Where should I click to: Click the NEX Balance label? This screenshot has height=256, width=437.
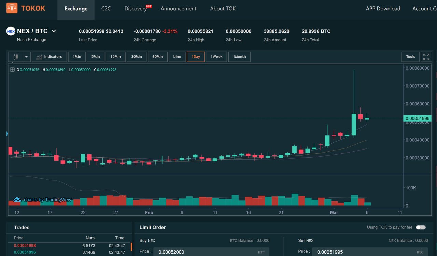(408, 241)
